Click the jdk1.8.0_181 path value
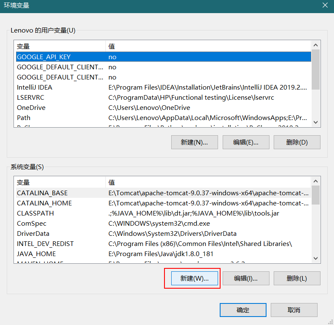Screen dimensions: 334x325 (161, 254)
